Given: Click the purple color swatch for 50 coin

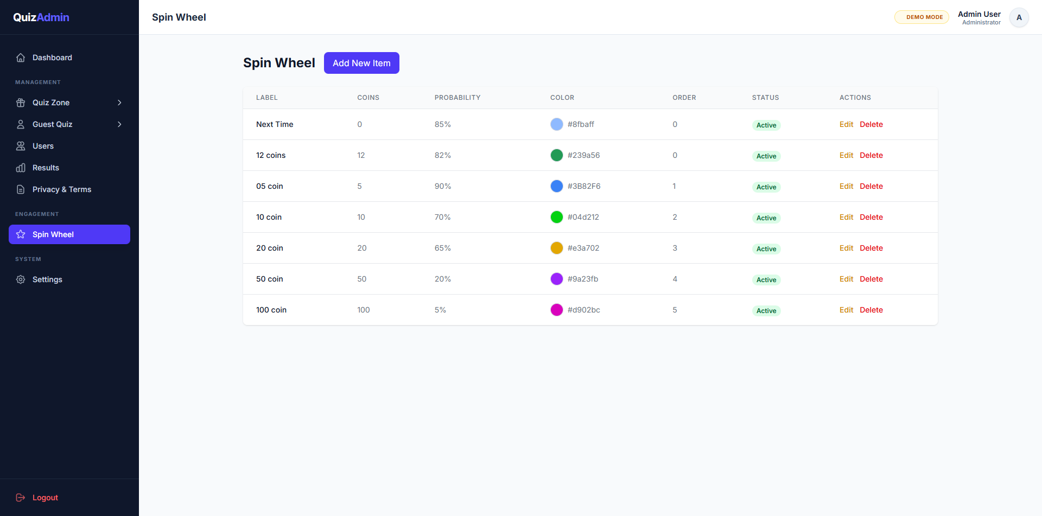Looking at the screenshot, I should point(557,279).
